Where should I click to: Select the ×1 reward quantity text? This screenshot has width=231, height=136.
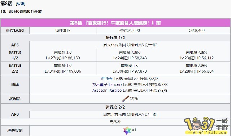click(x=134, y=130)
